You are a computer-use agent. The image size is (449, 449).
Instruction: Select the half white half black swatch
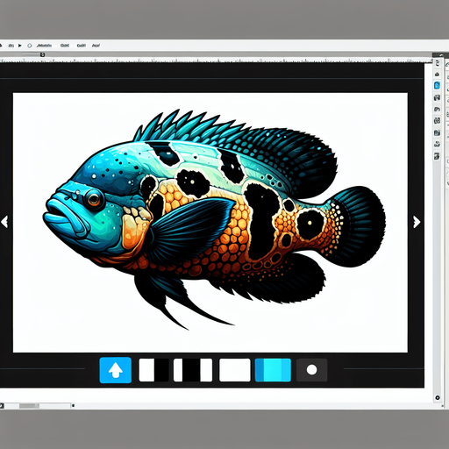pyautogui.click(x=153, y=370)
